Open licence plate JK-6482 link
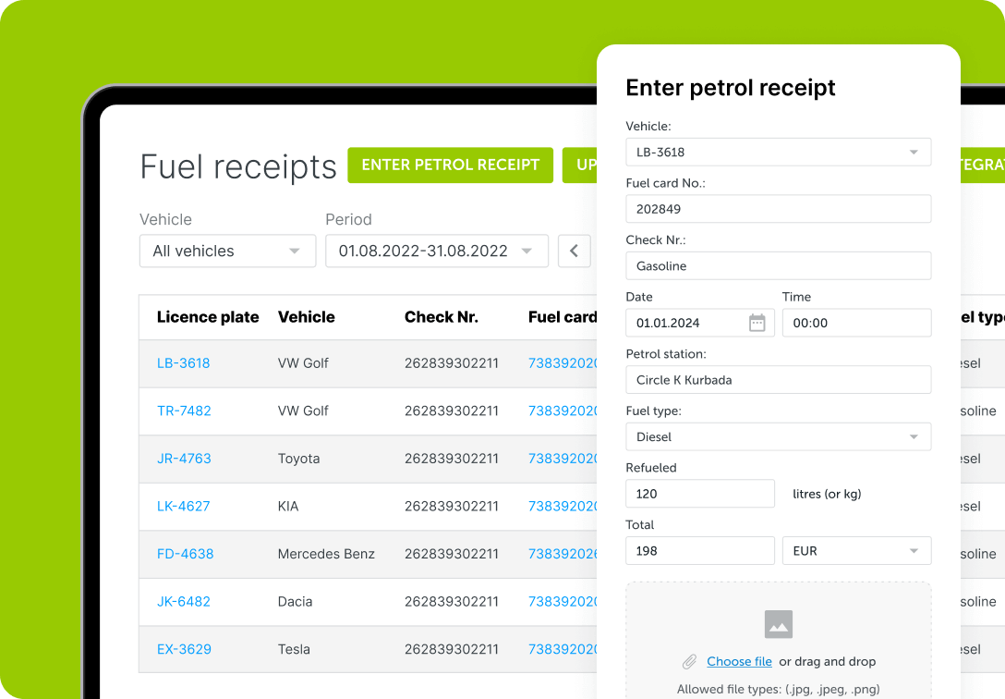 point(183,602)
